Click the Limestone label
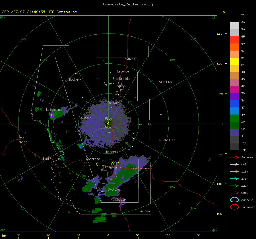Viewport: 256px width, 239px height. (54, 110)
